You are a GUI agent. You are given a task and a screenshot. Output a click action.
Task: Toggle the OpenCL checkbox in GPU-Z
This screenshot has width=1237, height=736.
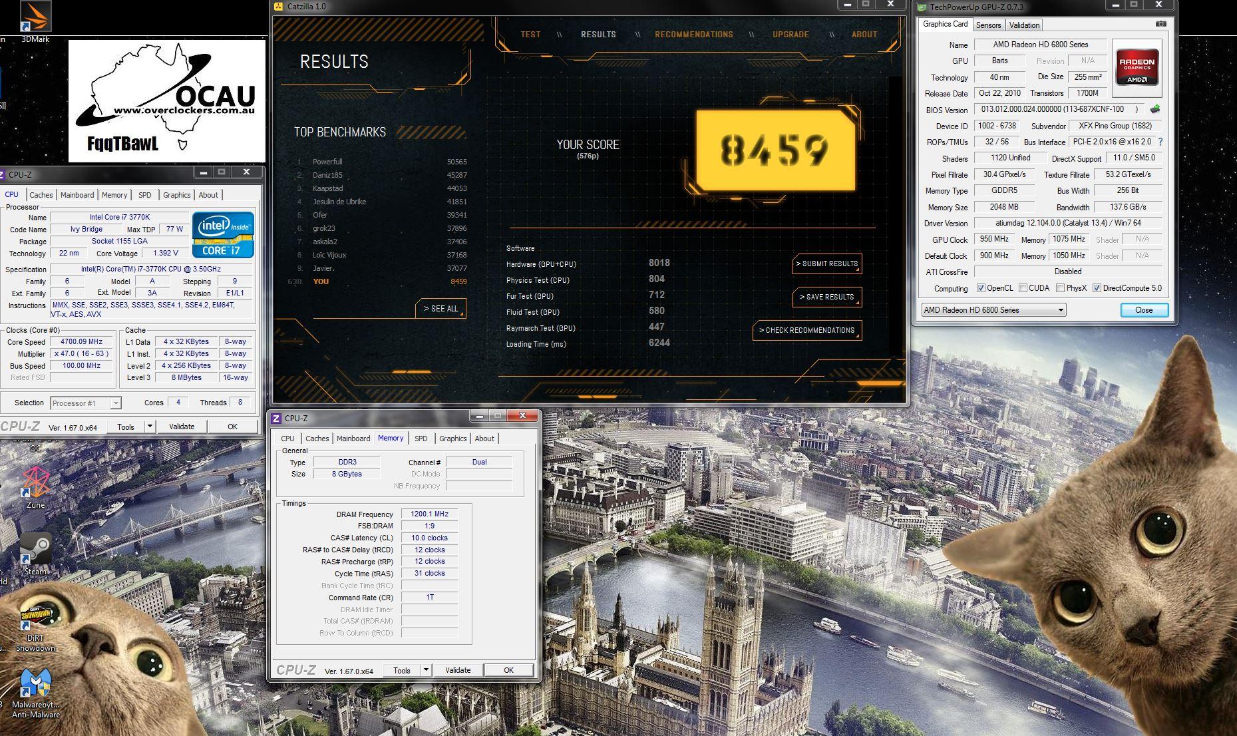pyautogui.click(x=981, y=288)
